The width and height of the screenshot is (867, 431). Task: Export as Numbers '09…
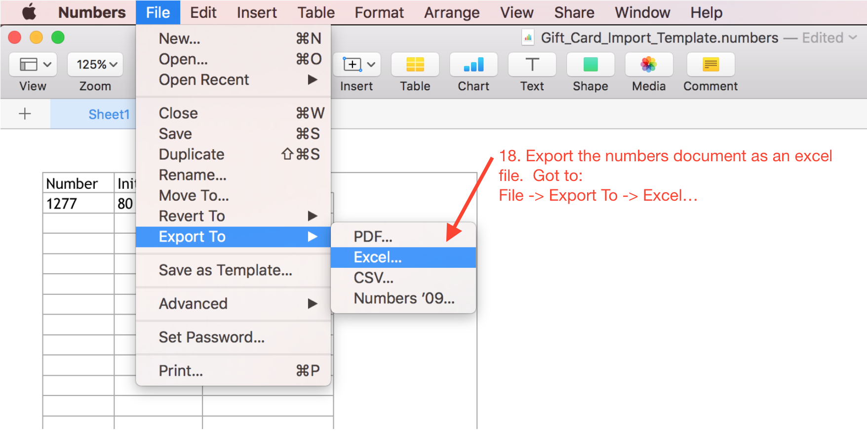403,298
